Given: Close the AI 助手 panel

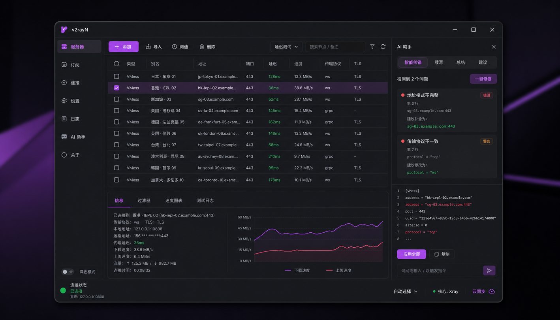Looking at the screenshot, I should click(494, 47).
